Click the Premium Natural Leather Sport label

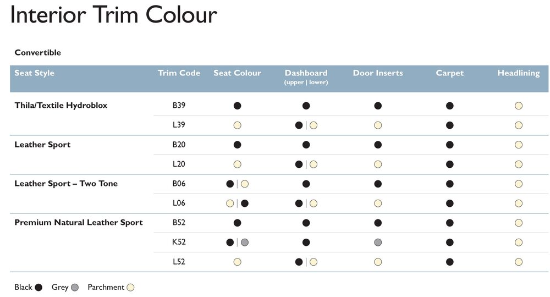coord(79,223)
